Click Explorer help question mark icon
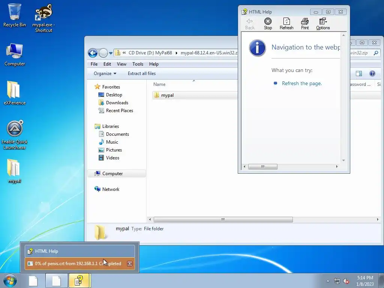Image resolution: width=384 pixels, height=288 pixels. click(372, 73)
